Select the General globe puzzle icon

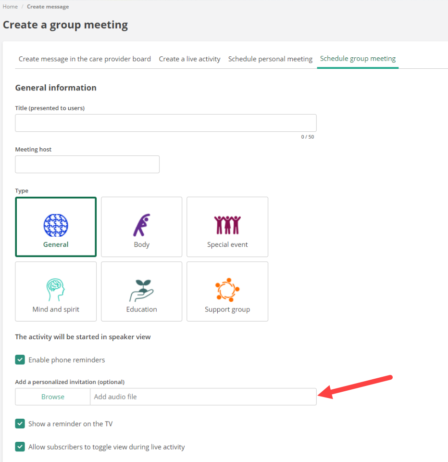coord(56,225)
